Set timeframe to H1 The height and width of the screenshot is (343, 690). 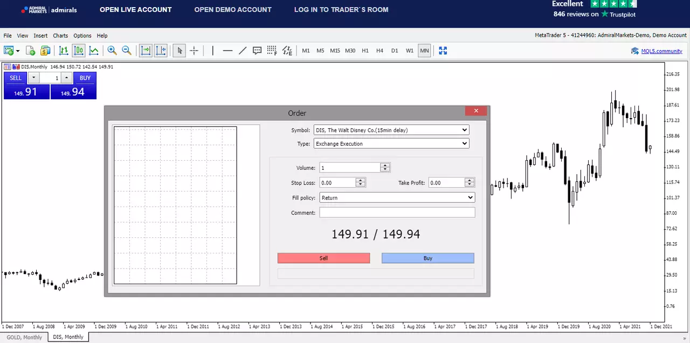coord(365,51)
